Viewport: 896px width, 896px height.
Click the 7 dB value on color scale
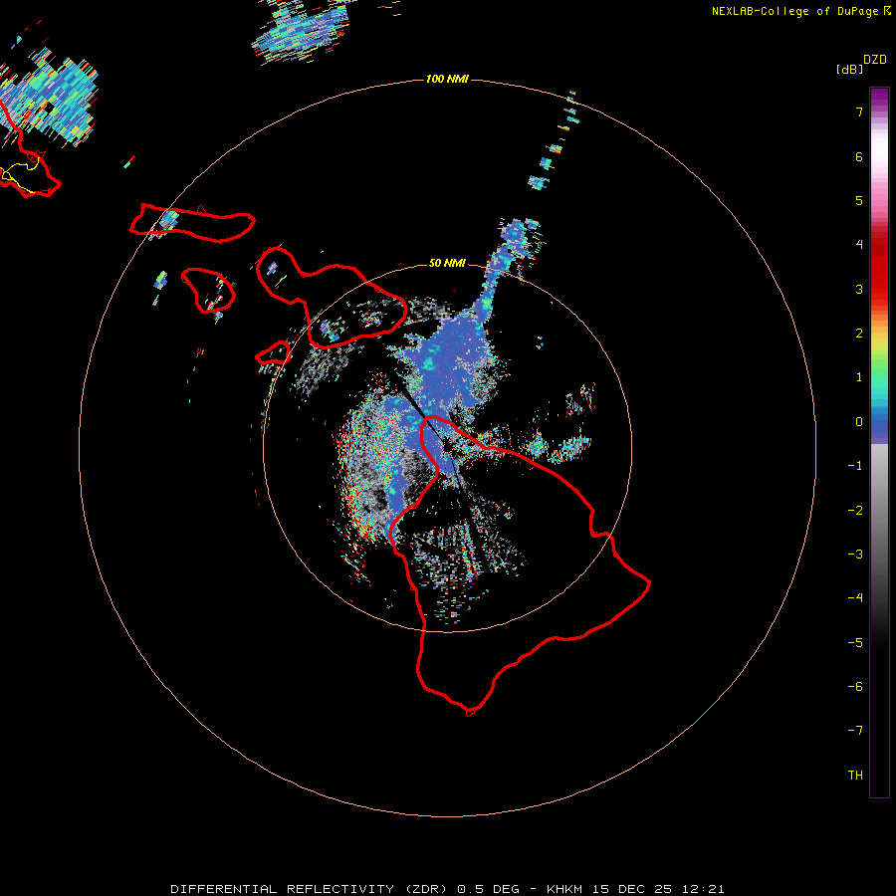click(859, 112)
